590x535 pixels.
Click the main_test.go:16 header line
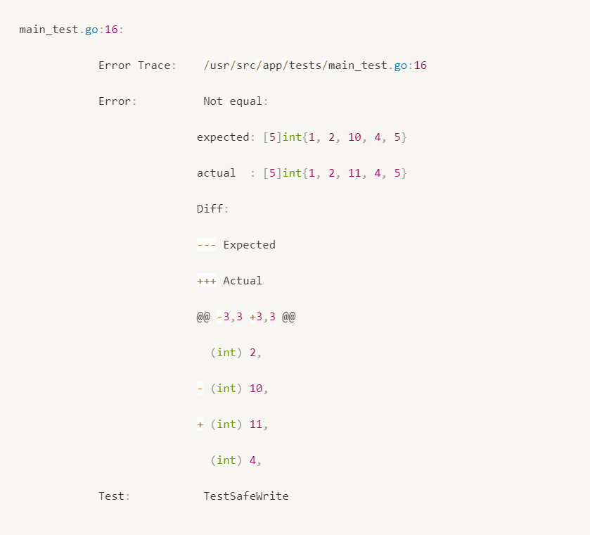click(x=71, y=30)
